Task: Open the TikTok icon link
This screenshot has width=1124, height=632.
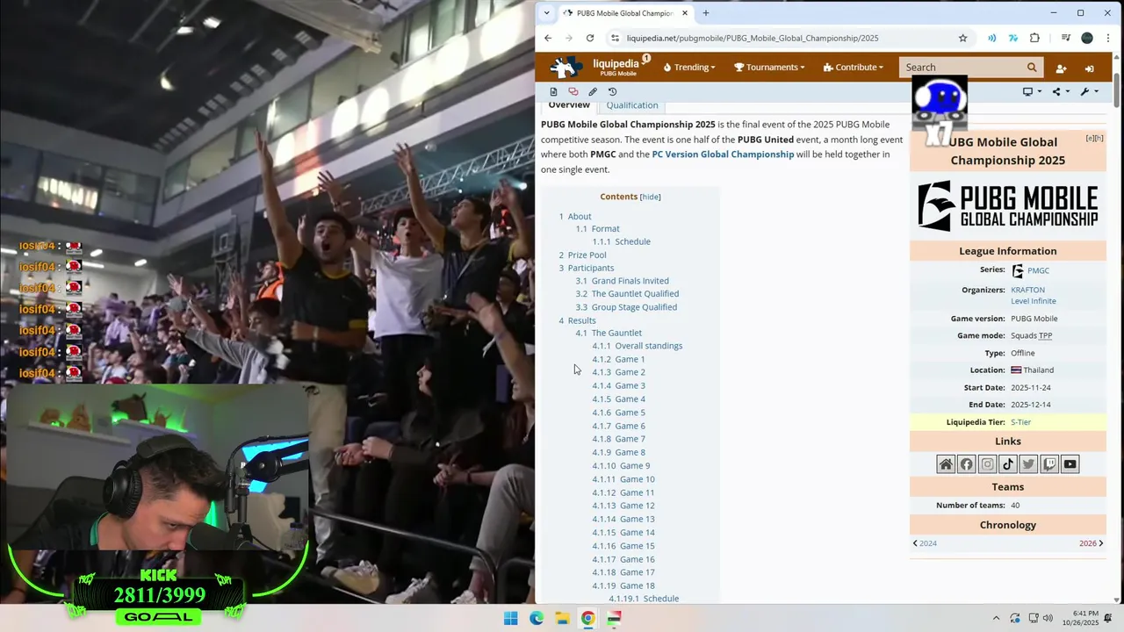Action: click(x=1008, y=464)
